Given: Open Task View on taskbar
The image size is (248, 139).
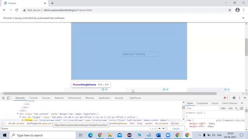Looking at the screenshot, I should pyautogui.click(x=81, y=135).
